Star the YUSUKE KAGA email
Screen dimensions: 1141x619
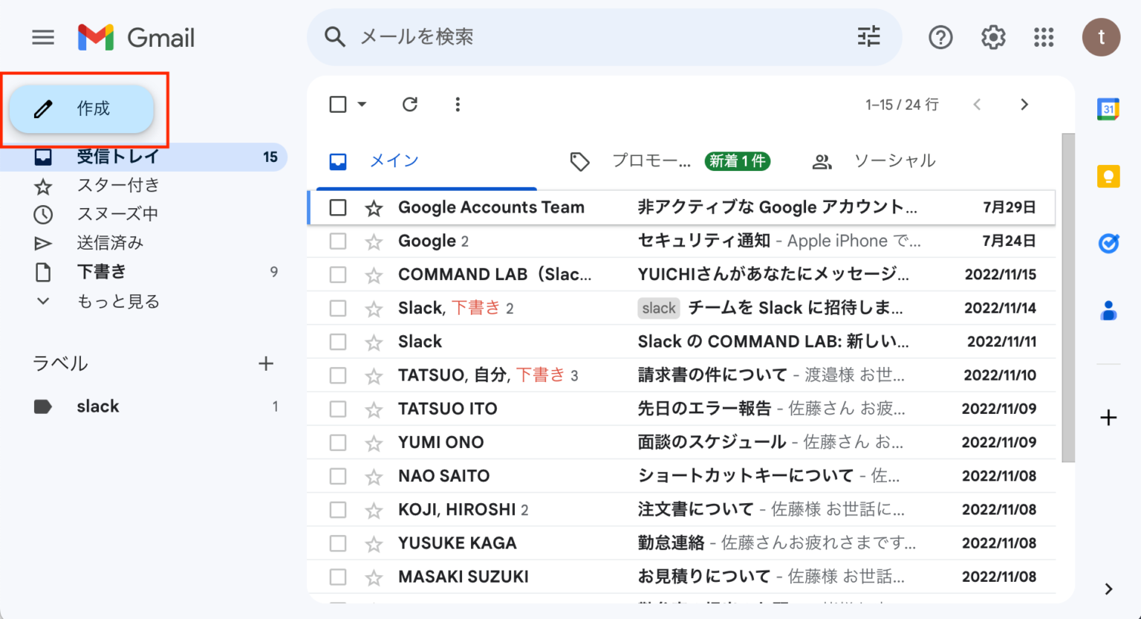point(374,544)
